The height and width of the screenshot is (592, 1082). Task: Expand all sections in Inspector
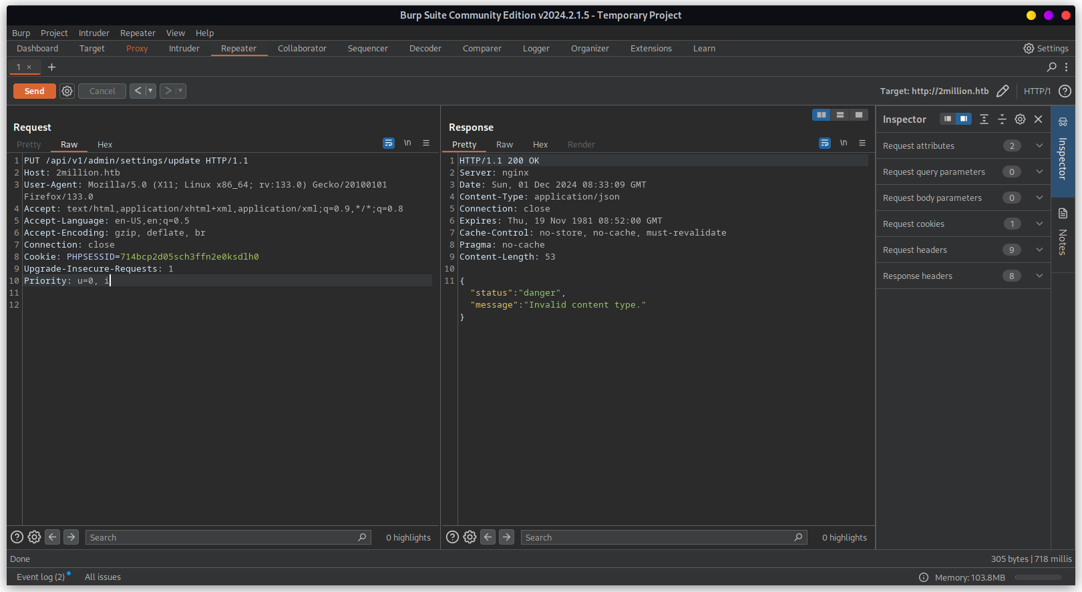(984, 119)
